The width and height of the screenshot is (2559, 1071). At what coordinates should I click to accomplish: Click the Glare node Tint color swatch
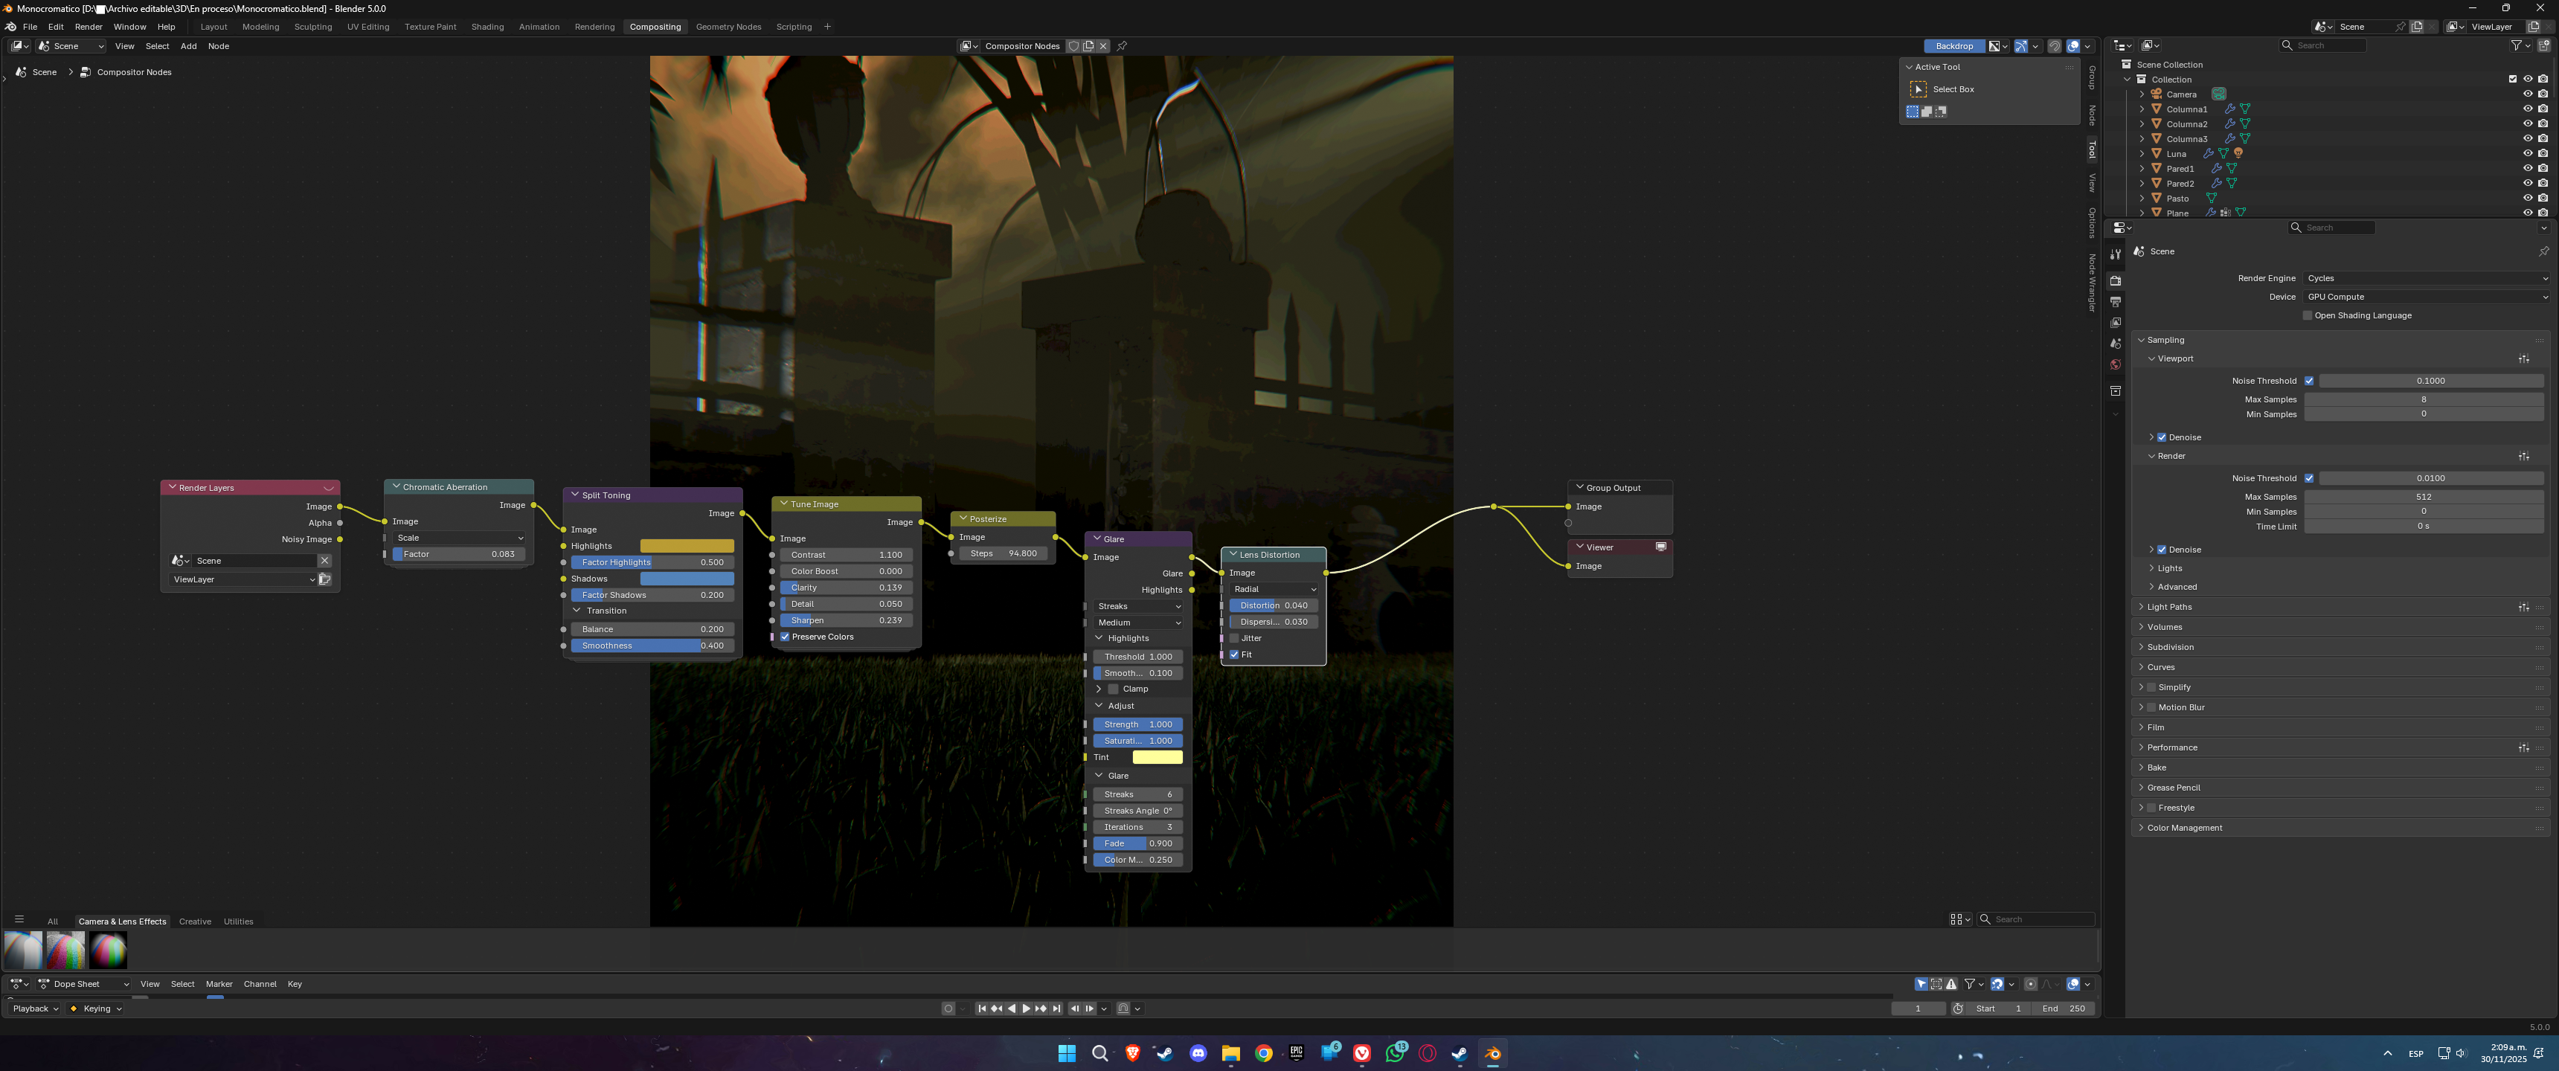coord(1158,757)
